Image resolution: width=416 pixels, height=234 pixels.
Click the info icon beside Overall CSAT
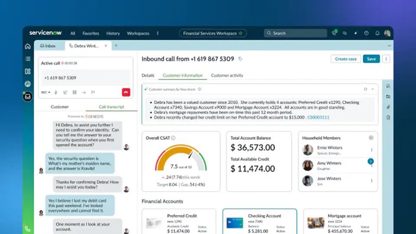click(x=173, y=138)
